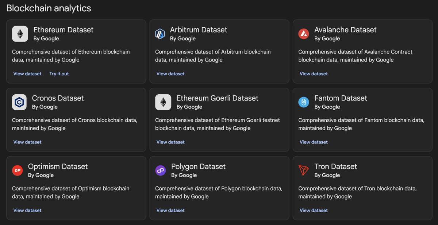
Task: Click By Google under Cronos Dataset
Action: [45, 107]
